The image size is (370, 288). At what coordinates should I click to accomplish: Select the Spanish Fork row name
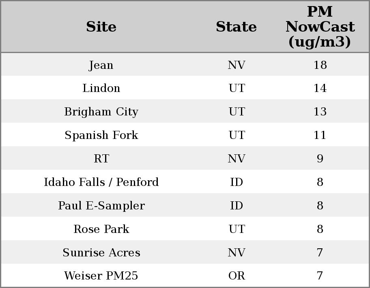[x=101, y=135]
